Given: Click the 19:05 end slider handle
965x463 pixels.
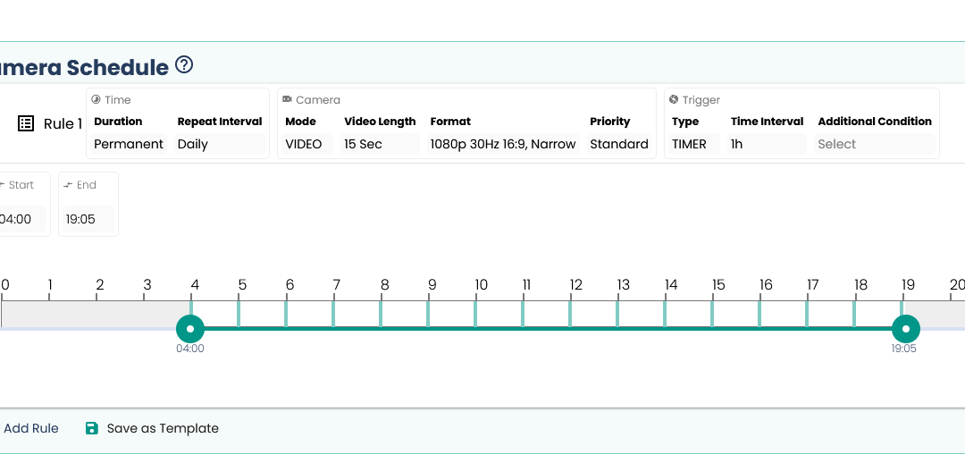Looking at the screenshot, I should [905, 328].
